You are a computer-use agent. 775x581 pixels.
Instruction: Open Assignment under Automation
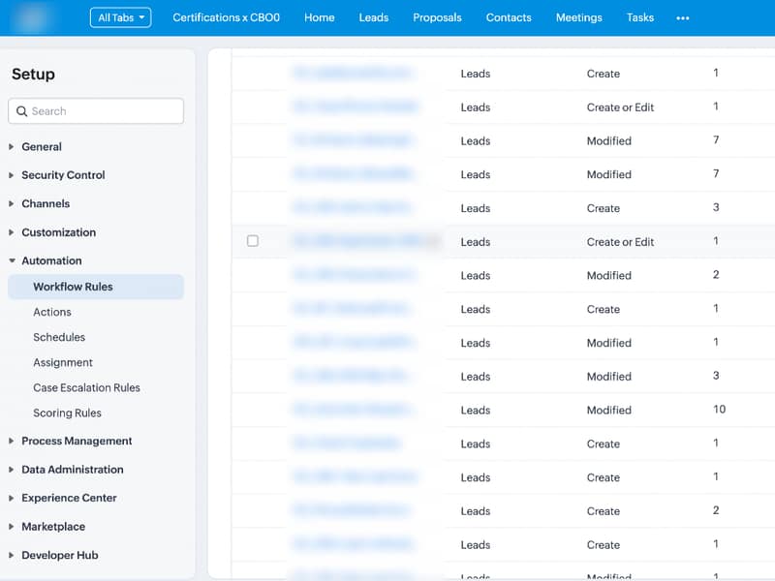[x=63, y=362]
